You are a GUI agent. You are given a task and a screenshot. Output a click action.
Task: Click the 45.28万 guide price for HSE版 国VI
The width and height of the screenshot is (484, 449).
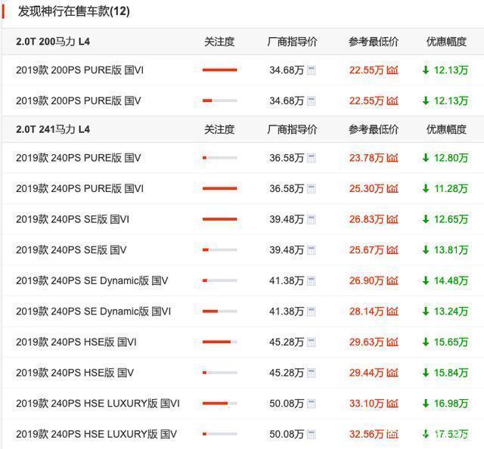(x=287, y=342)
